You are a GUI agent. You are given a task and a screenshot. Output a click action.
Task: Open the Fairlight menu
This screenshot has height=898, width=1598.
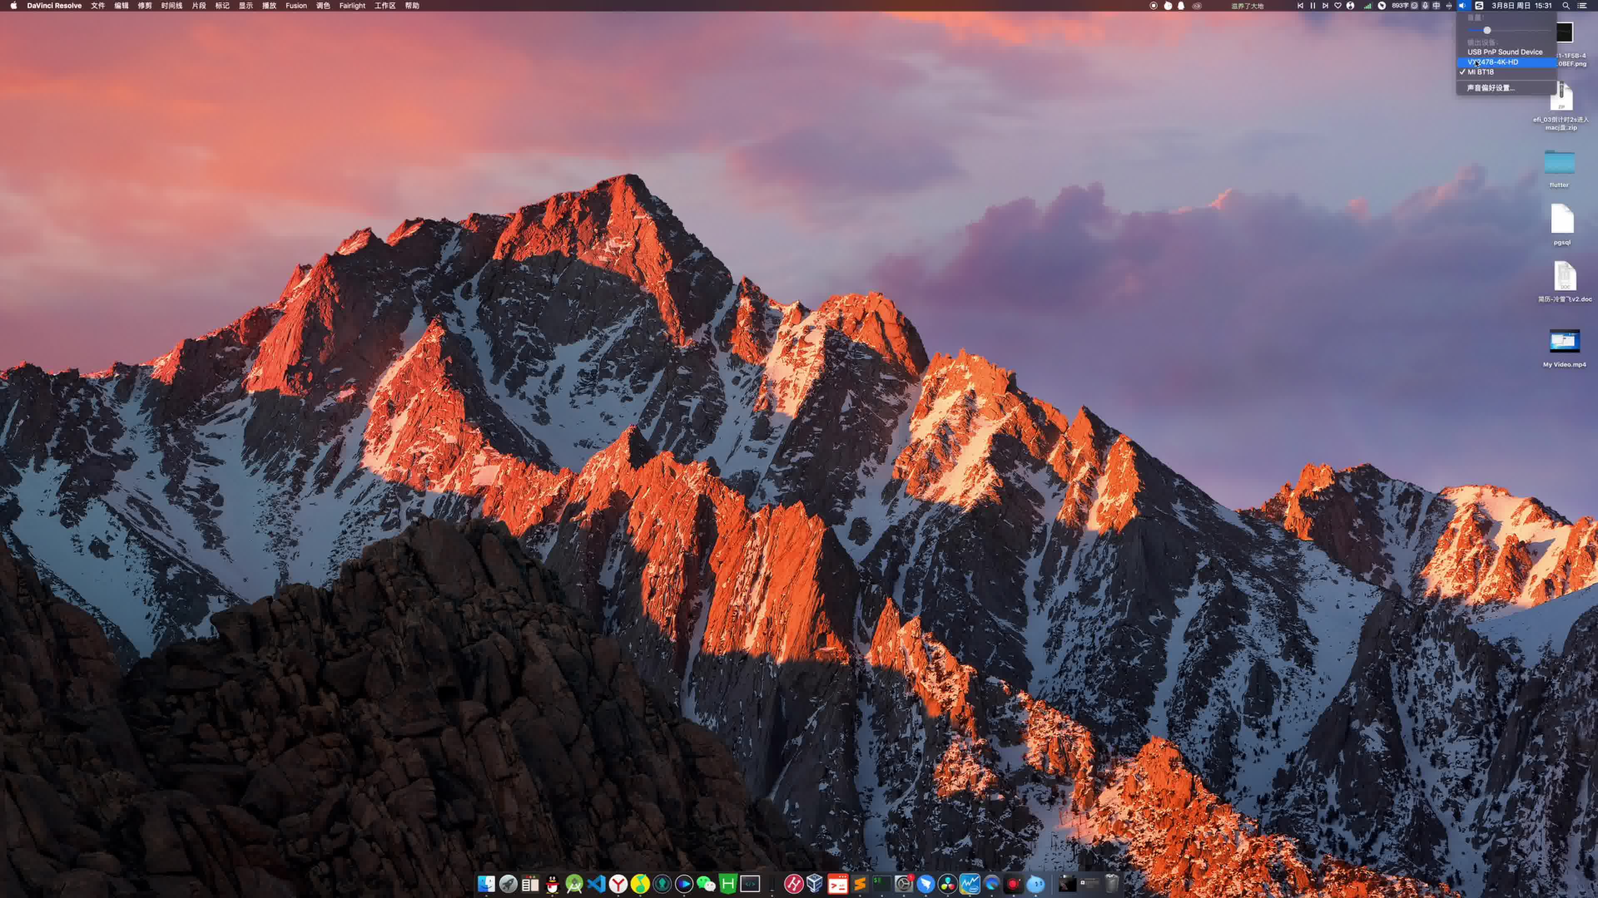tap(352, 5)
